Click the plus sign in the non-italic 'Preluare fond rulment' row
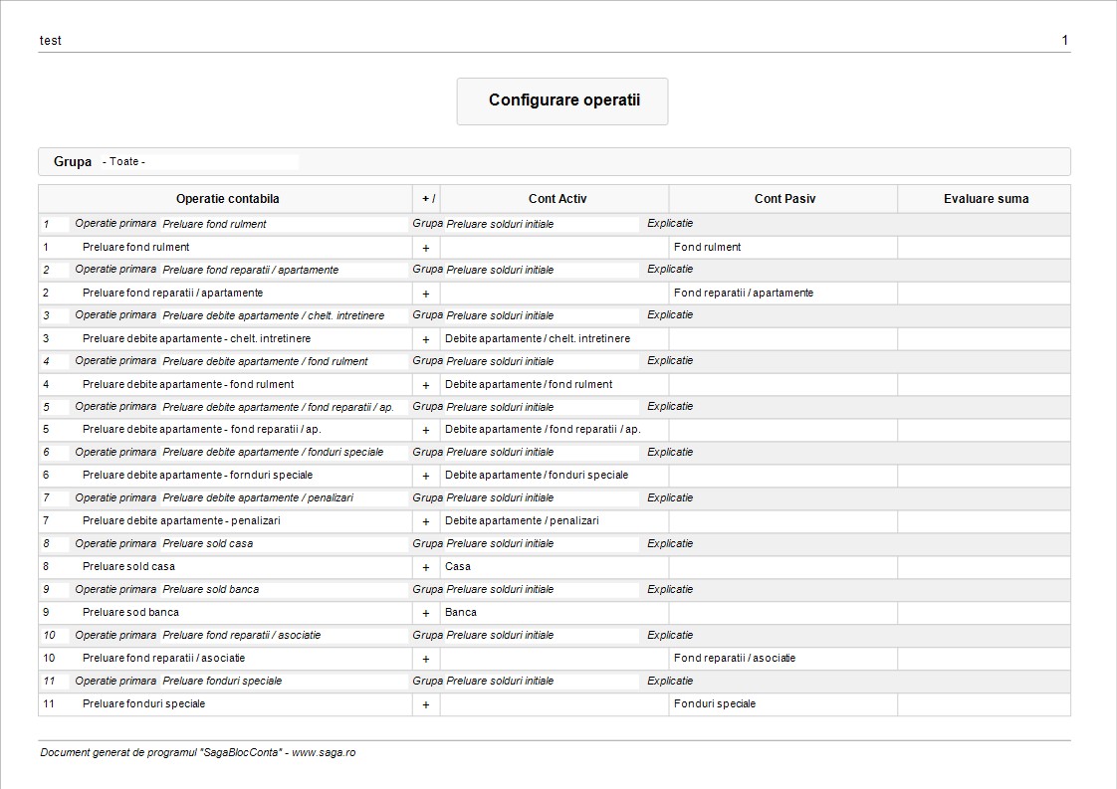The width and height of the screenshot is (1117, 789). click(426, 248)
